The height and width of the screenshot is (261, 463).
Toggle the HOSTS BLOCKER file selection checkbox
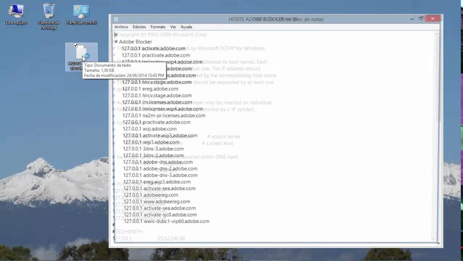(x=75, y=45)
